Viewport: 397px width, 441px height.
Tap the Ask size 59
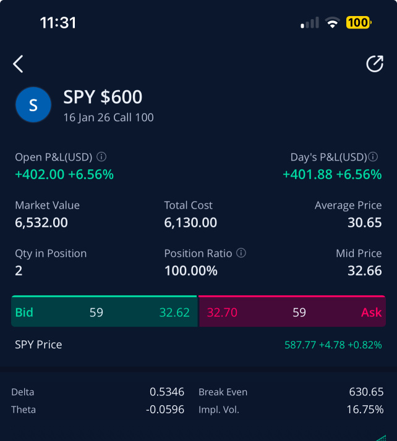pyautogui.click(x=299, y=313)
